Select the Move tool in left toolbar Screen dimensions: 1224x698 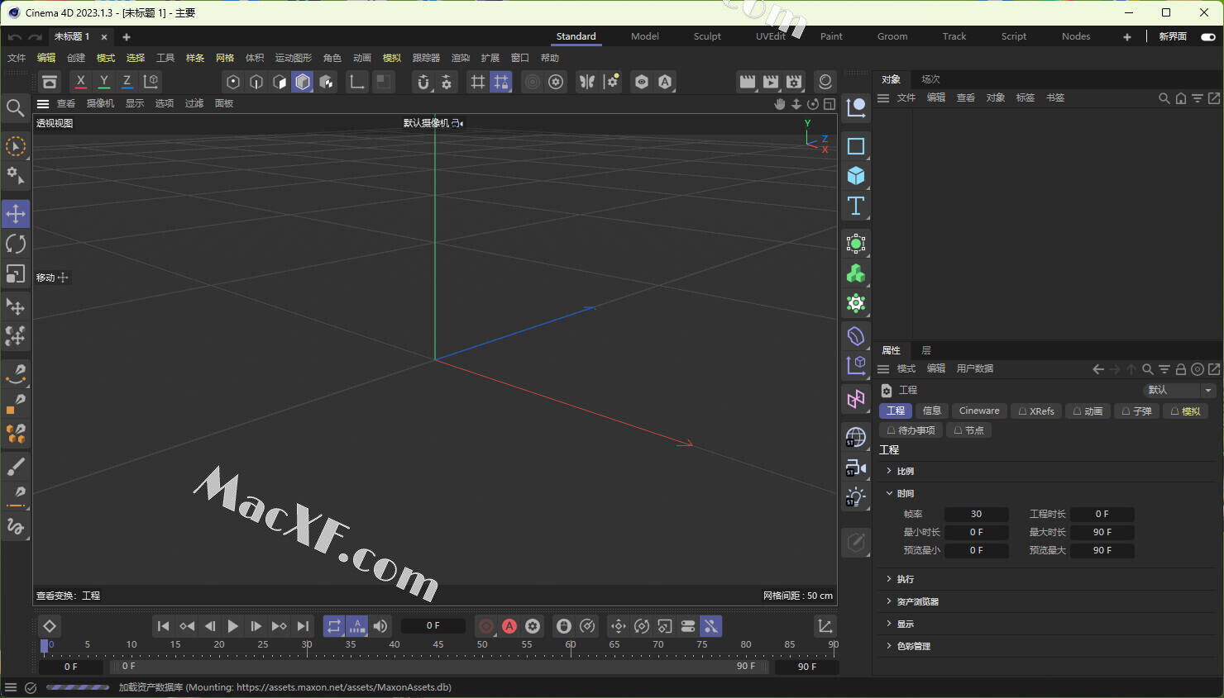[16, 214]
